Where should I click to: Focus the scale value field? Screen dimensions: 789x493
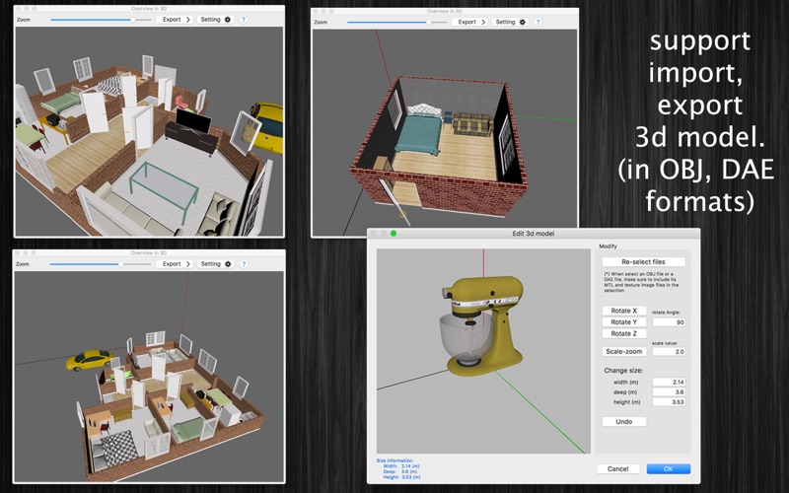tap(669, 352)
